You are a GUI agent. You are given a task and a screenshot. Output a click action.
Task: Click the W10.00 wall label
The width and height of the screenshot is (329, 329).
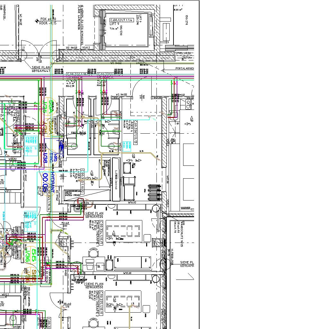coord(128,273)
